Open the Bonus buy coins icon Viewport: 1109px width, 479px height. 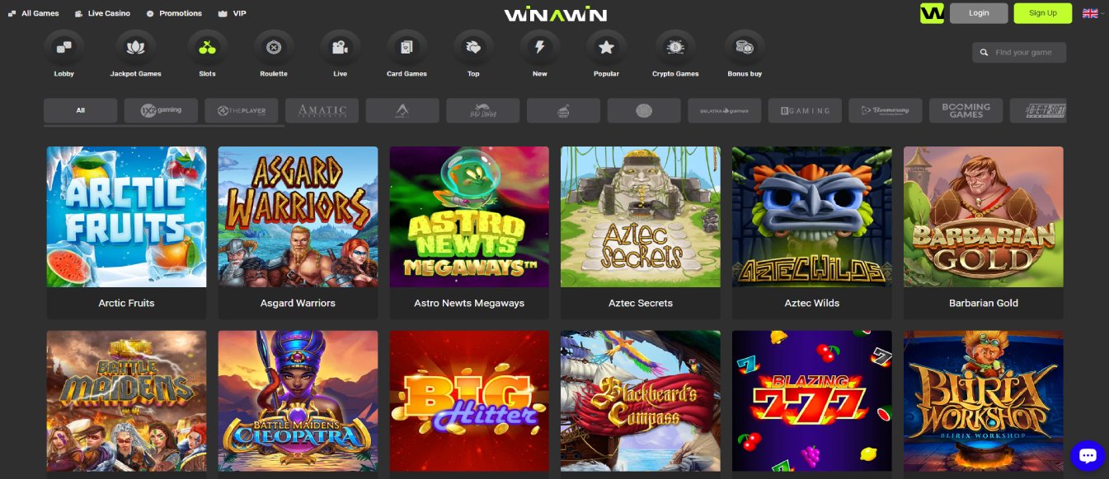tap(745, 49)
